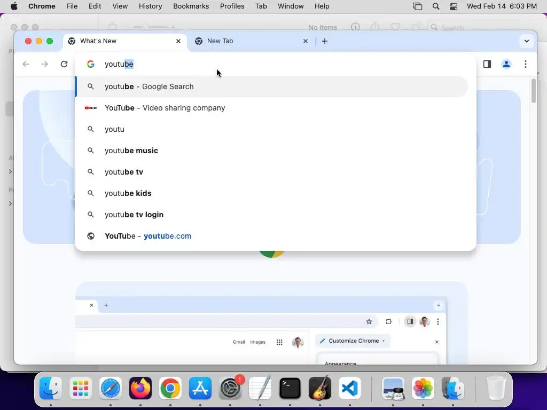Launch GarageBand from the Dock
This screenshot has height=410, width=547.
coord(320,388)
